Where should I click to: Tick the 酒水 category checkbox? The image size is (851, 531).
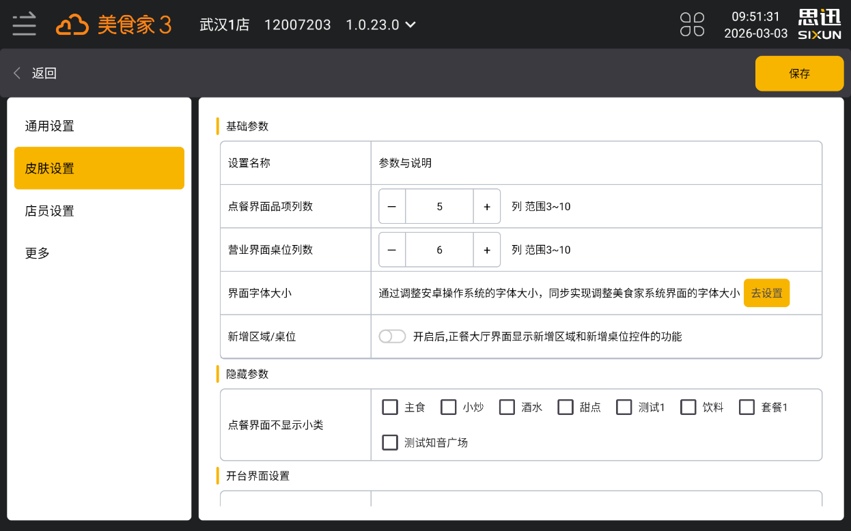(507, 407)
